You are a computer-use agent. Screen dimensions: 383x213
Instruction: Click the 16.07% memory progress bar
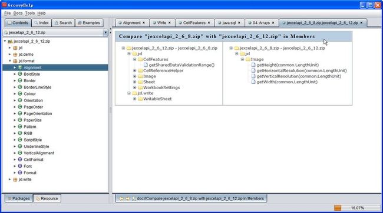tap(357, 208)
